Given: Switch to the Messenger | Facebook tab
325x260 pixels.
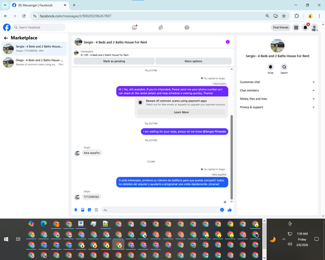Looking at the screenshot, I should pyautogui.click(x=39, y=5).
